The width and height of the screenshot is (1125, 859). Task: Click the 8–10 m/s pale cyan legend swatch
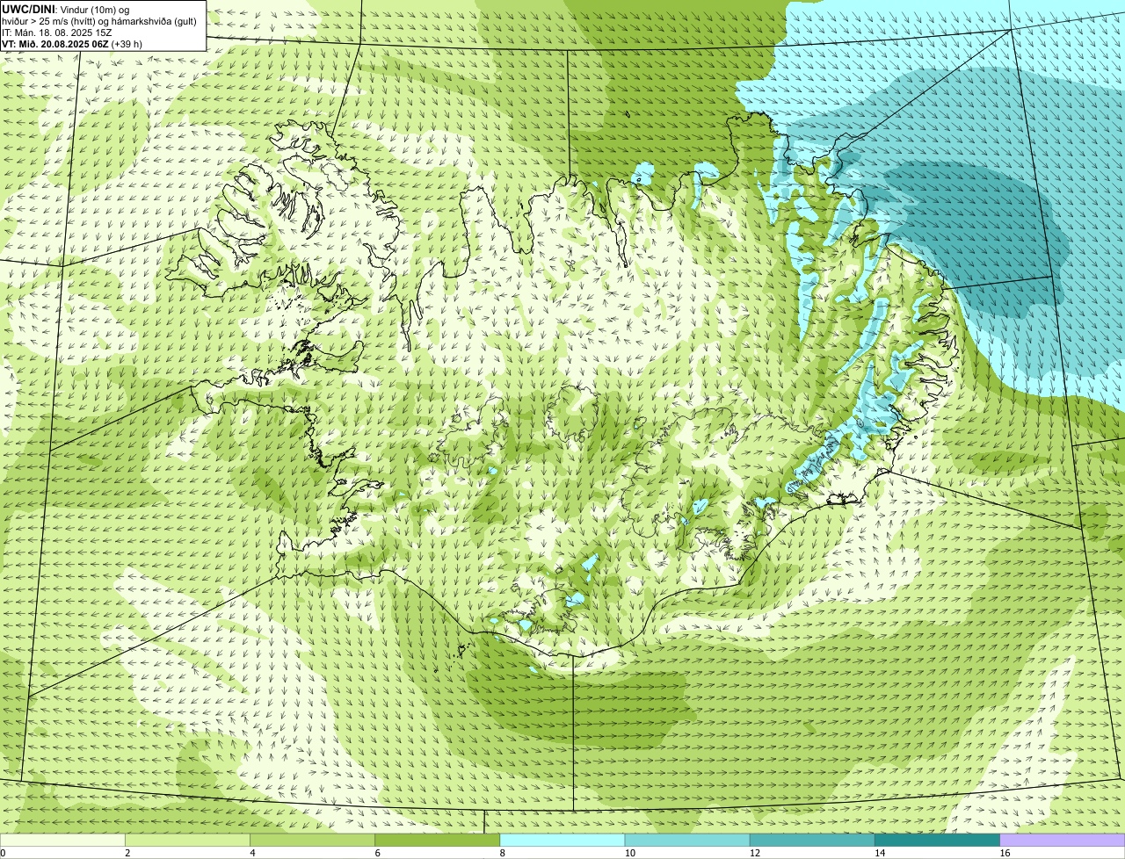[562, 841]
